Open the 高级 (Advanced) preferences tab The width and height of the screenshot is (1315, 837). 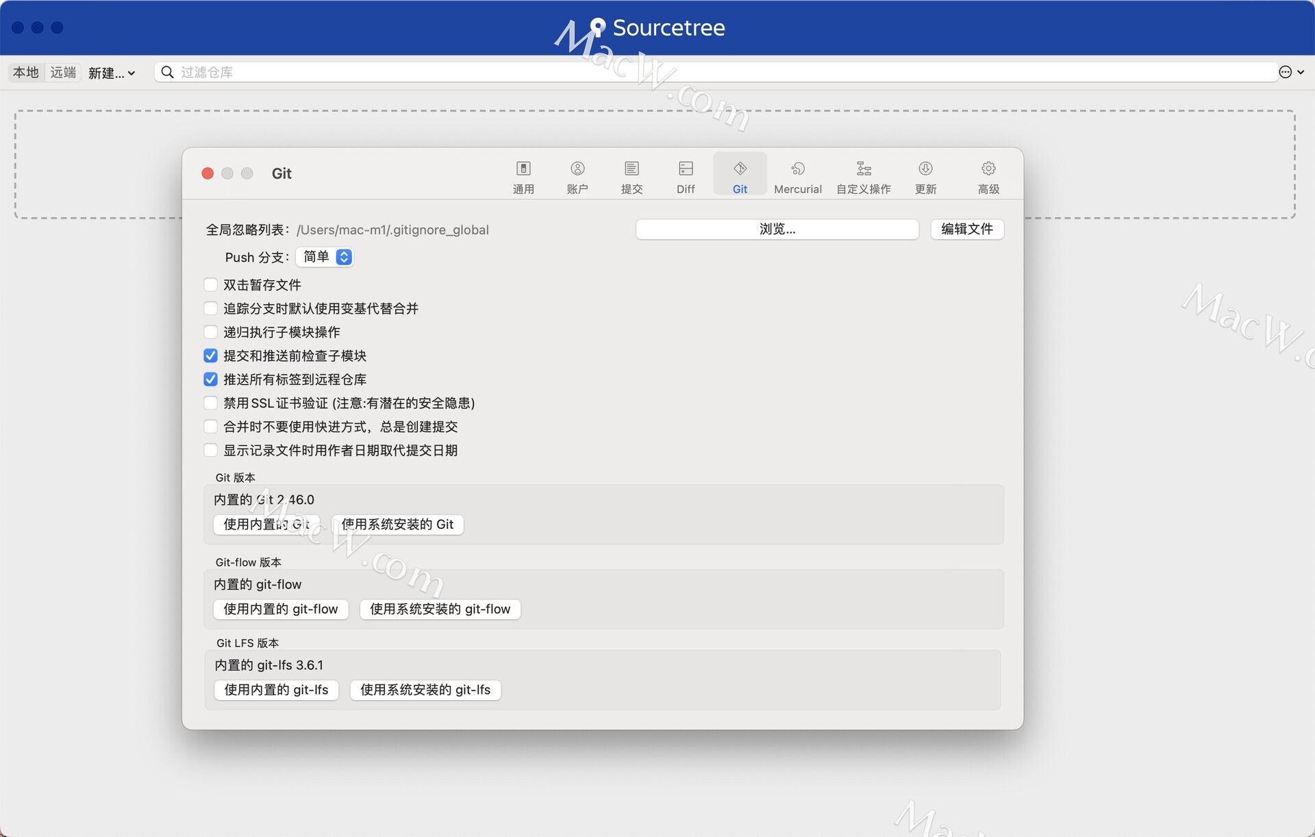tap(988, 176)
